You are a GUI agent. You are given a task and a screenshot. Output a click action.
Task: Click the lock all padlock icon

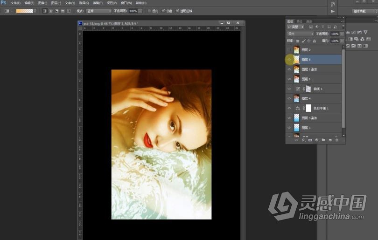pyautogui.click(x=315, y=41)
